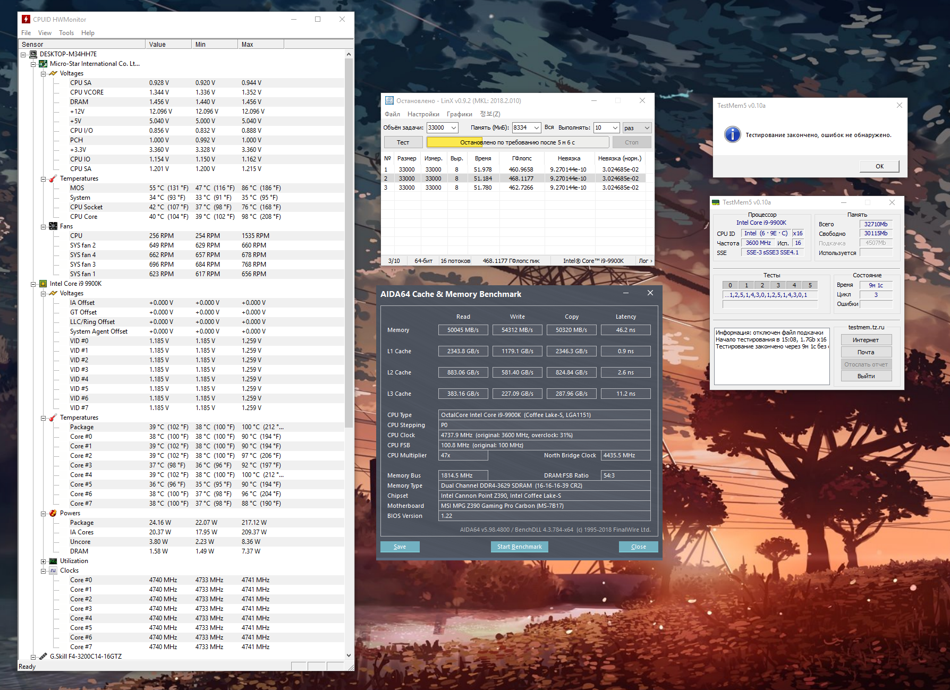Open the Настройки menu in LinX
The width and height of the screenshot is (950, 690).
tap(423, 114)
